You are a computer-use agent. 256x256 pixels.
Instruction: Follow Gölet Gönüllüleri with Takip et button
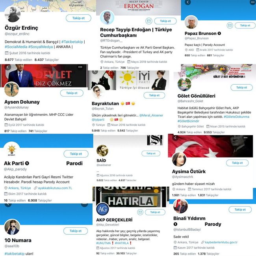pos(241,87)
